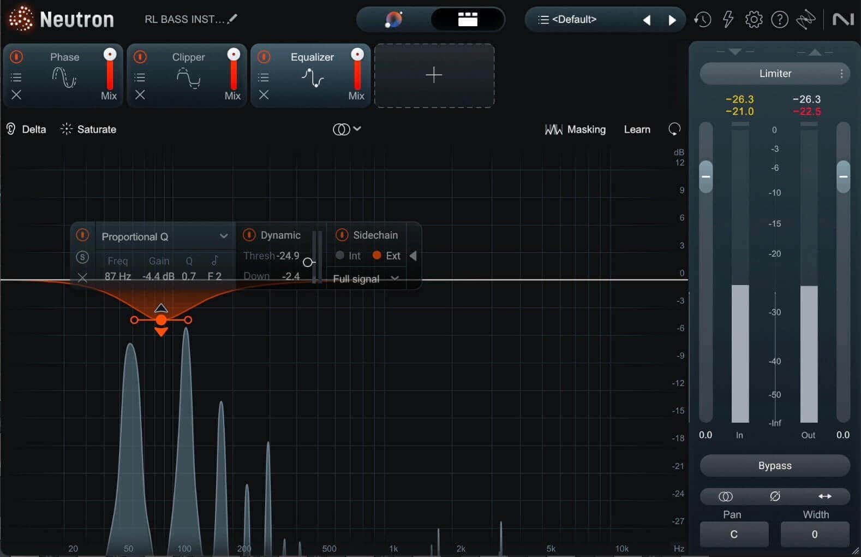Click the input gain slider handle
861x557 pixels.
[706, 176]
